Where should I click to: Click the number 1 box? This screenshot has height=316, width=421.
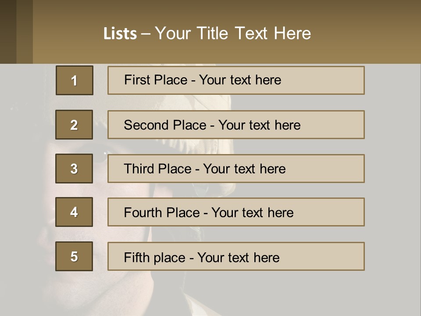75,80
